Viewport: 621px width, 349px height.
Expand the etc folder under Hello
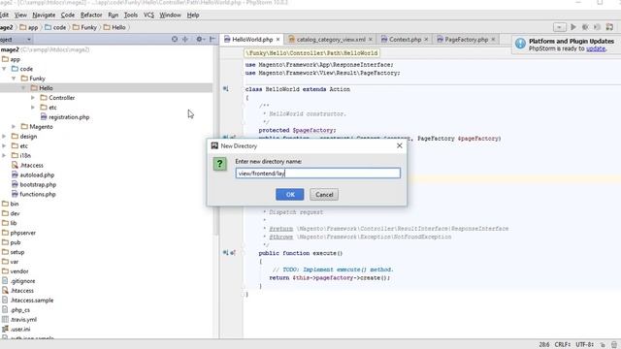click(33, 108)
